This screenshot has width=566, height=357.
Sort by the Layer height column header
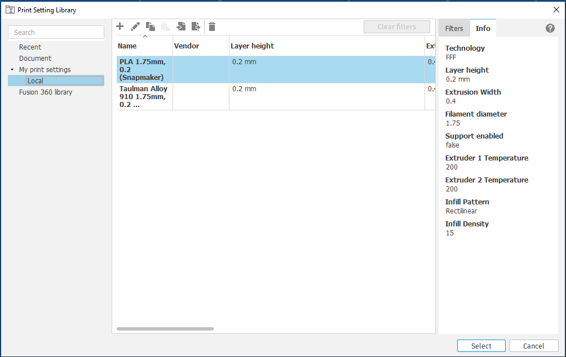click(x=326, y=46)
